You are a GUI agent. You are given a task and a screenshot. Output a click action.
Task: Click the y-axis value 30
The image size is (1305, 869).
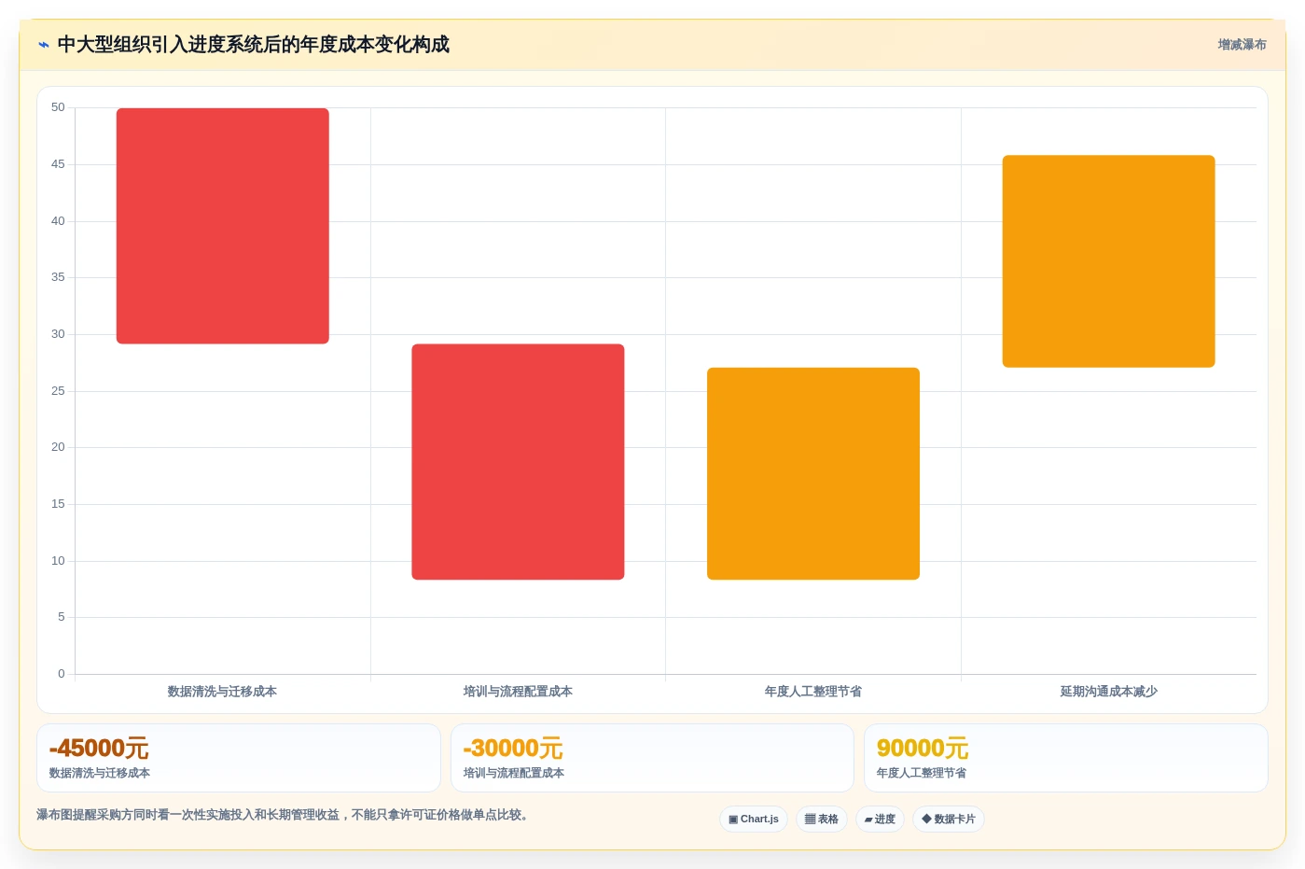click(x=58, y=334)
